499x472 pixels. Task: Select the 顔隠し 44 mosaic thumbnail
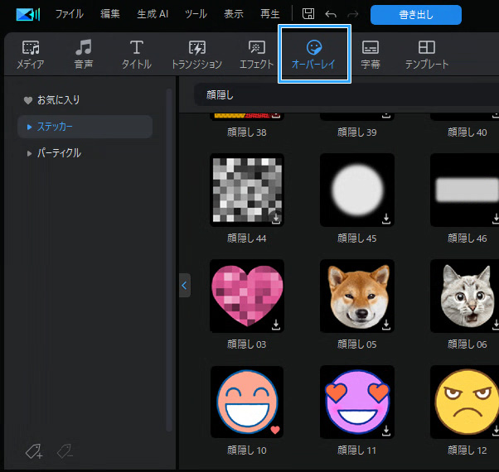247,190
